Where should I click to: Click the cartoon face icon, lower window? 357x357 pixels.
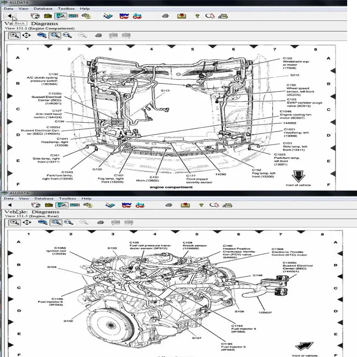coord(36,205)
